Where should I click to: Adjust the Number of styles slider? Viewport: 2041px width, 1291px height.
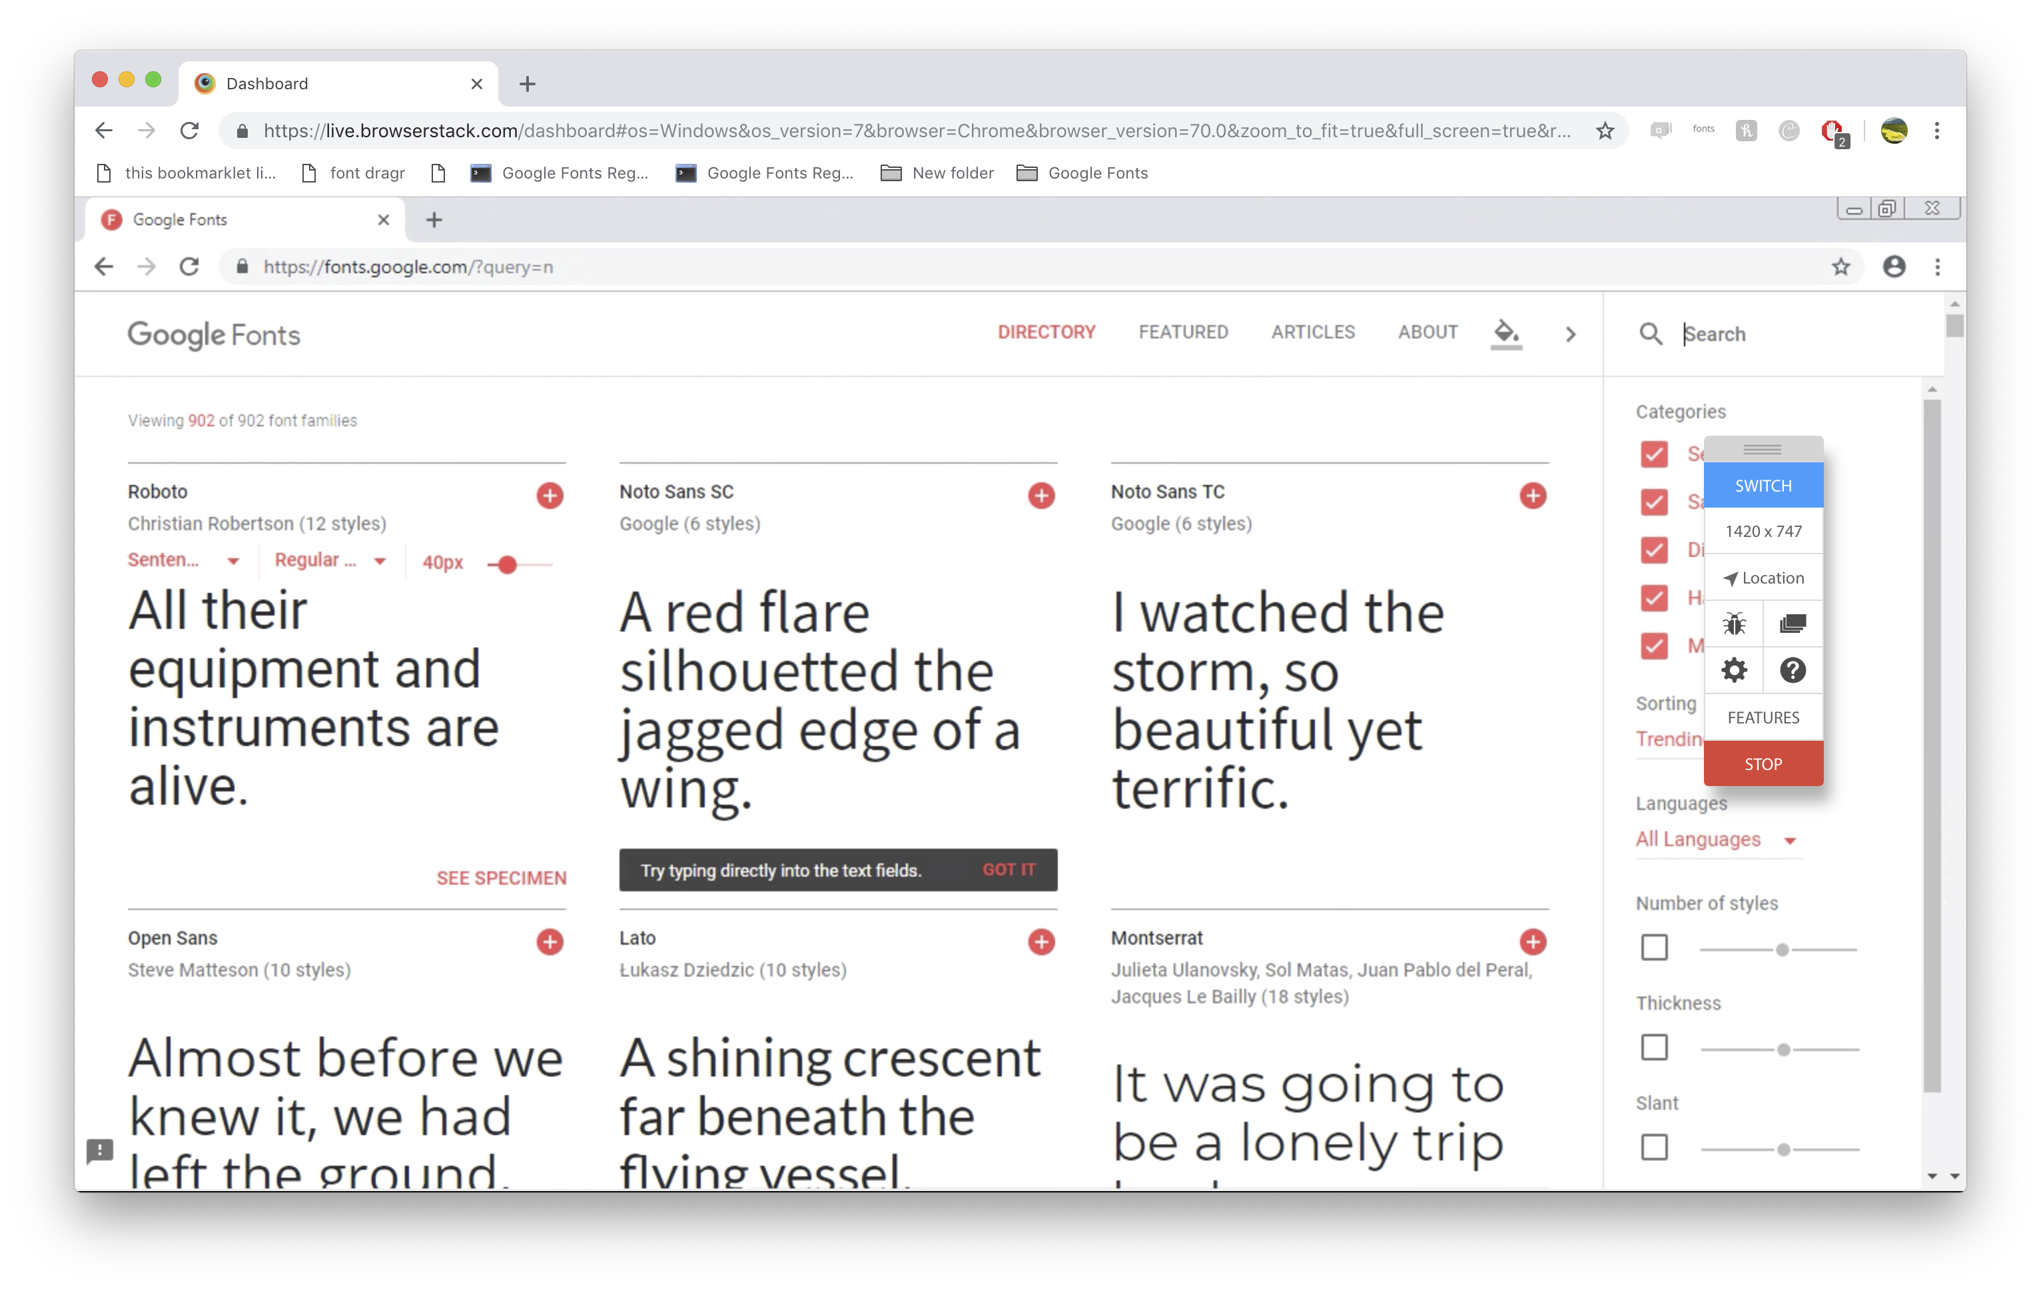pos(1783,949)
